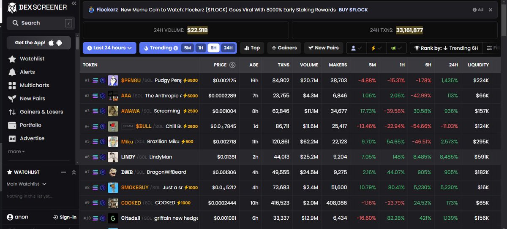Image resolution: width=507 pixels, height=229 pixels.
Task: Select the 6H trending timeframe
Action: click(214, 48)
